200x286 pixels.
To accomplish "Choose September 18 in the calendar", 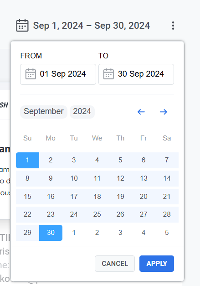I will pos(97,197).
